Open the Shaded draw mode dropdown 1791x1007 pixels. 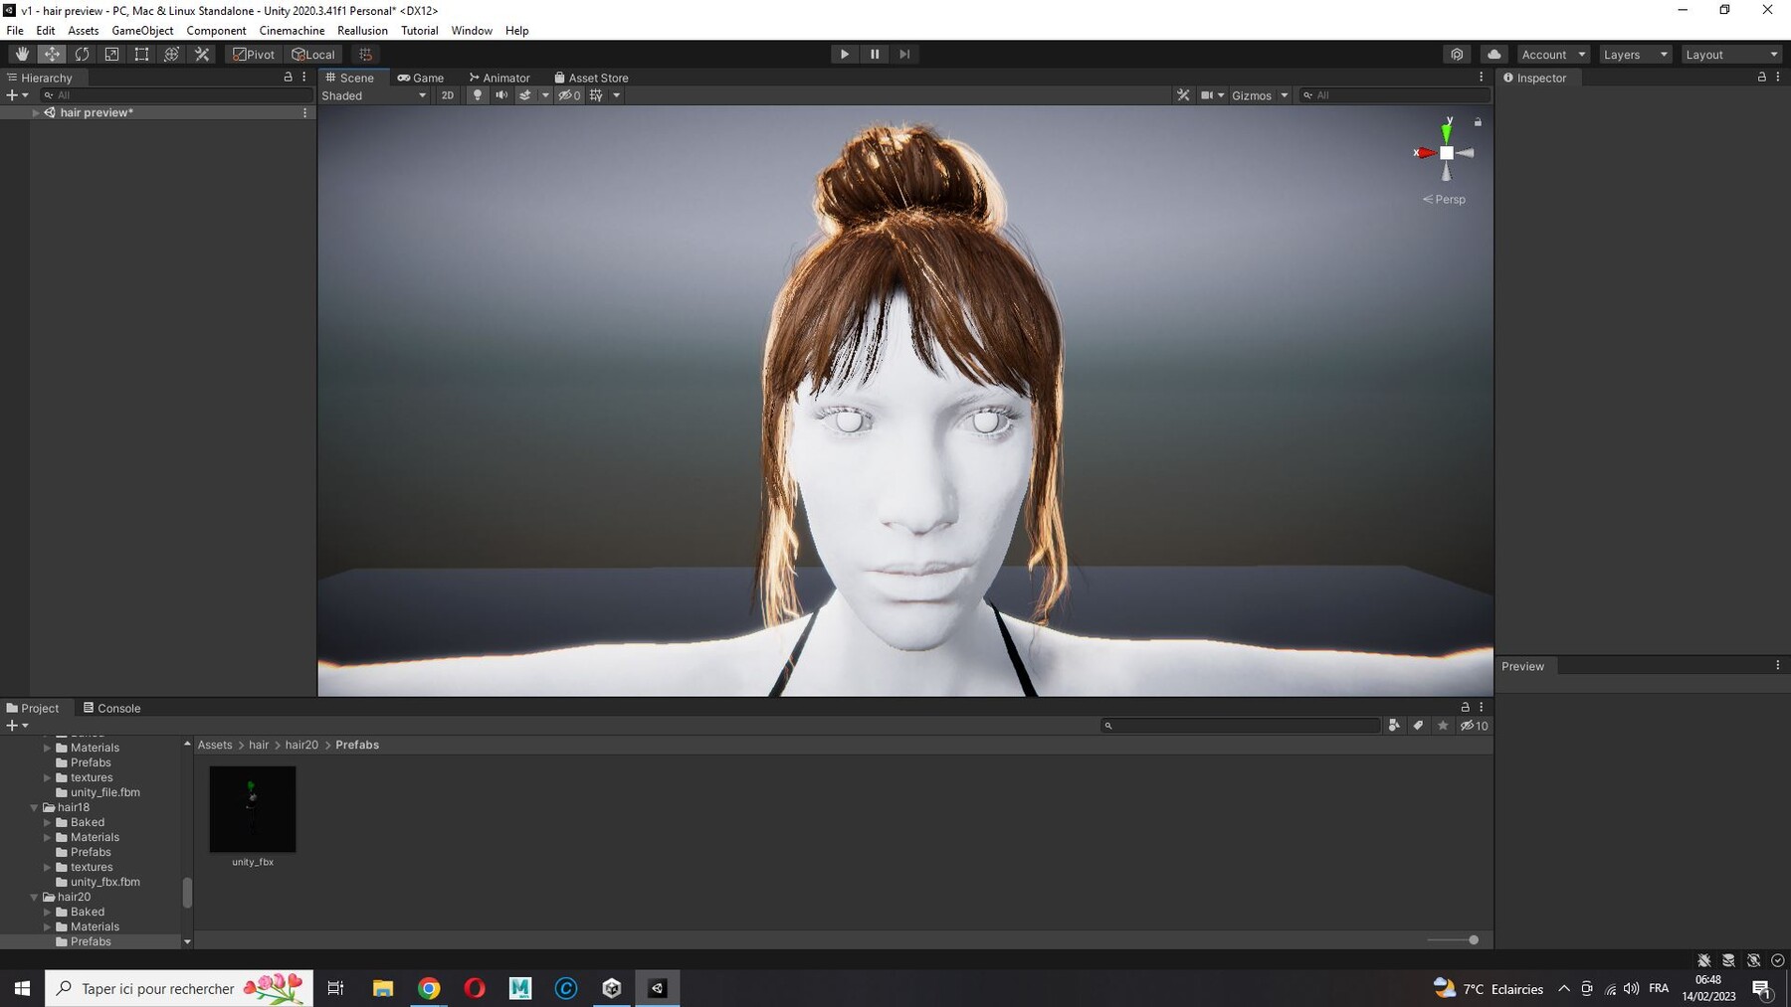tap(374, 95)
